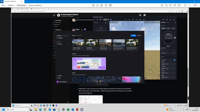Screen dimensions: 200x112
Task: Click the blue New project button
Action: tap(133, 36)
